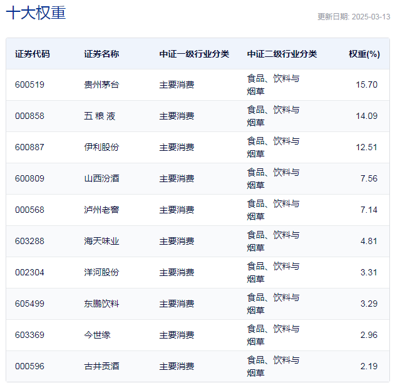The height and width of the screenshot is (388, 395).
Task: Click 食品、饮料与烟草 in 东鹏饮料 row
Action: [x=273, y=304]
